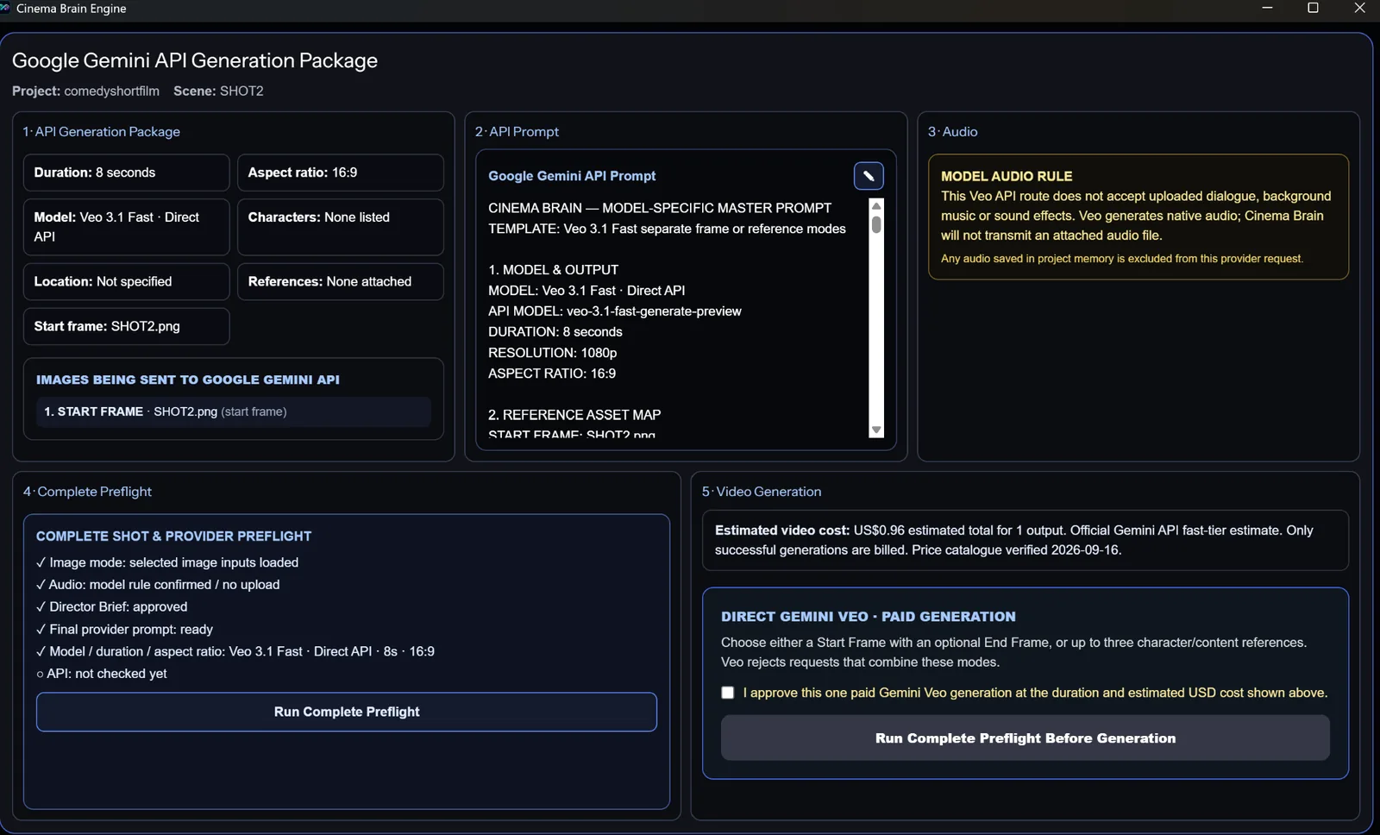Click the IMAGES BEING SENT TO GOOGLE GEMINI API heading
The height and width of the screenshot is (835, 1380).
[188, 380]
